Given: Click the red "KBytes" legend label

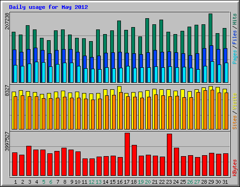Looking at the screenshot, I should [x=235, y=168].
